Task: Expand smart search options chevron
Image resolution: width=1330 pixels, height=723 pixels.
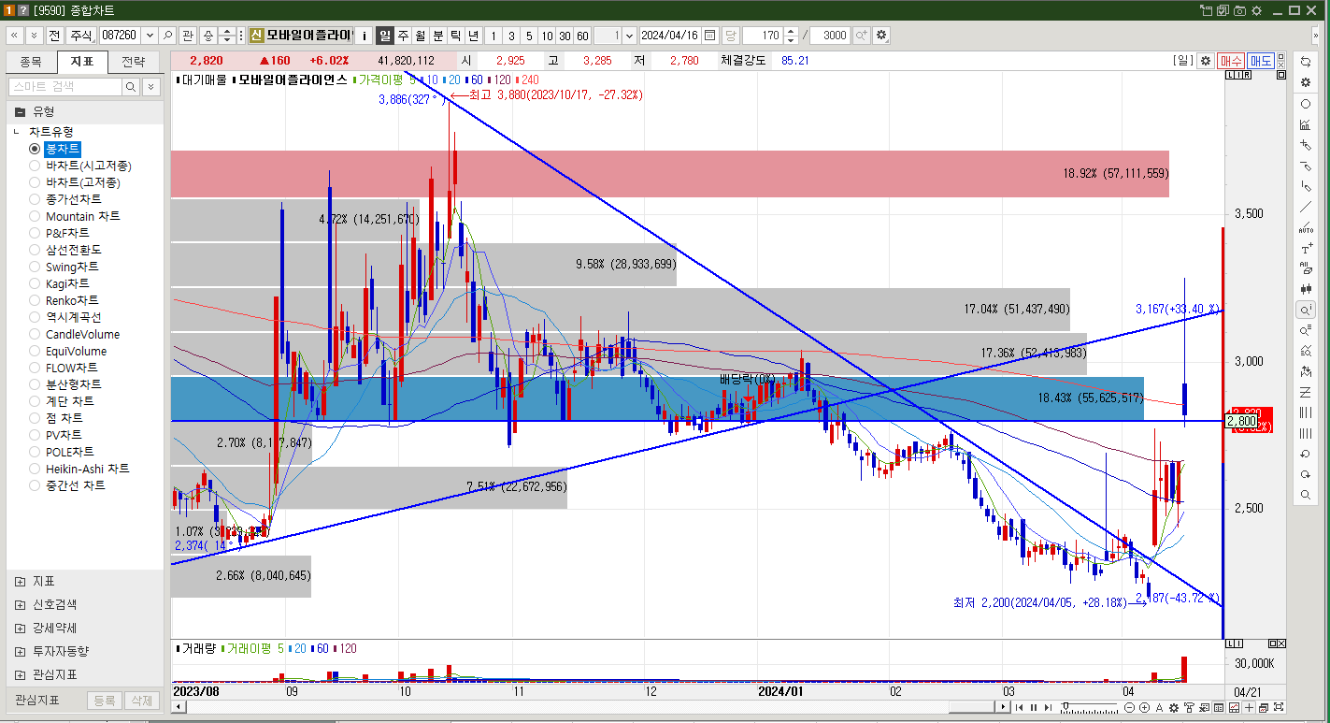Action: (x=150, y=86)
